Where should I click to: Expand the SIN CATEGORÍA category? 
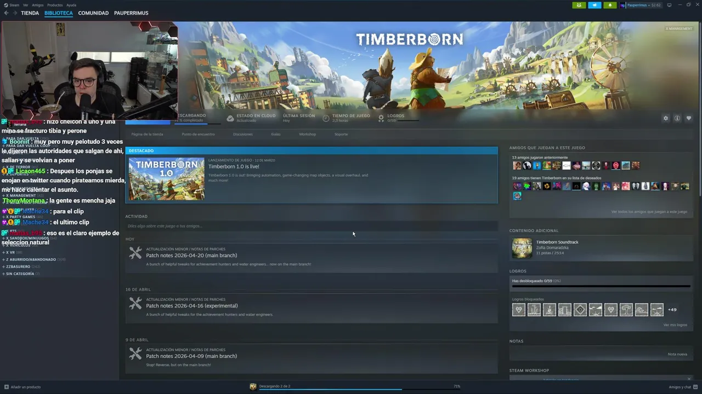[x=20, y=274]
